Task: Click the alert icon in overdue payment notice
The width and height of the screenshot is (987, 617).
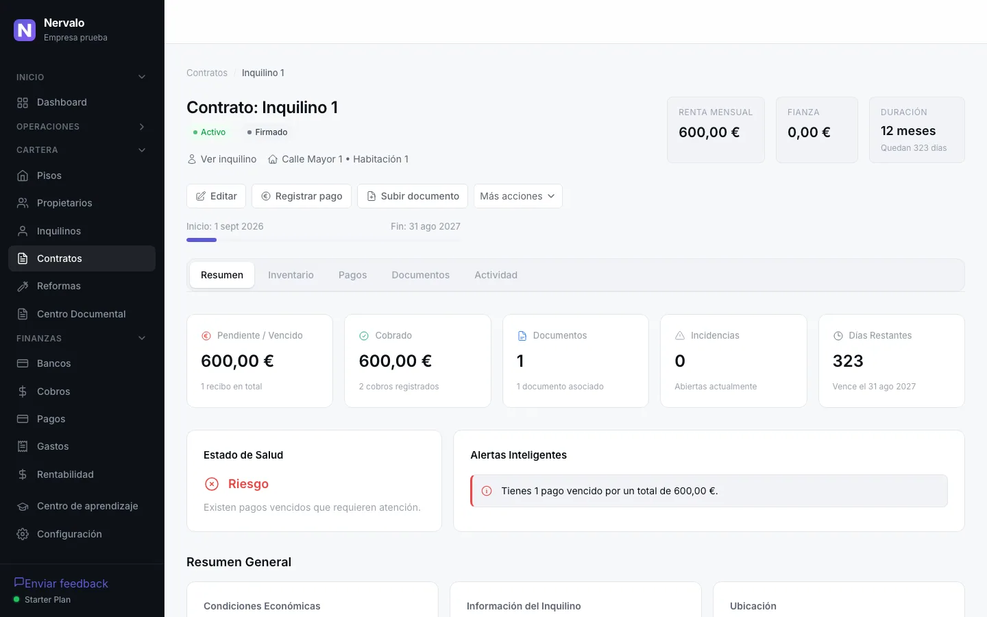Action: 487,491
